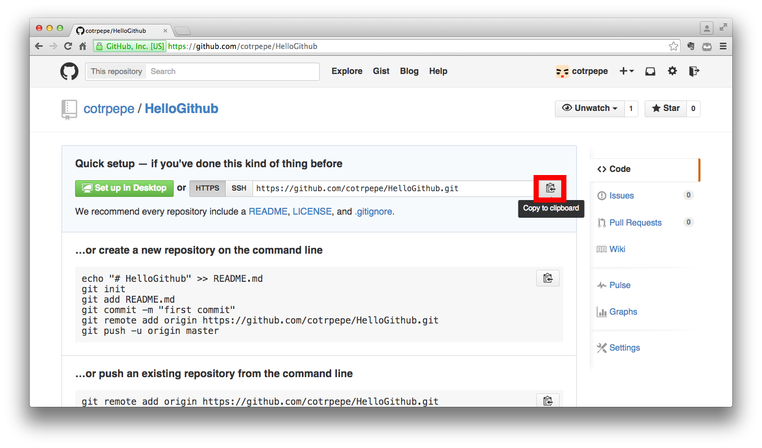This screenshot has width=762, height=448.
Task: Open the Issues tab in sidebar
Action: tap(621, 196)
